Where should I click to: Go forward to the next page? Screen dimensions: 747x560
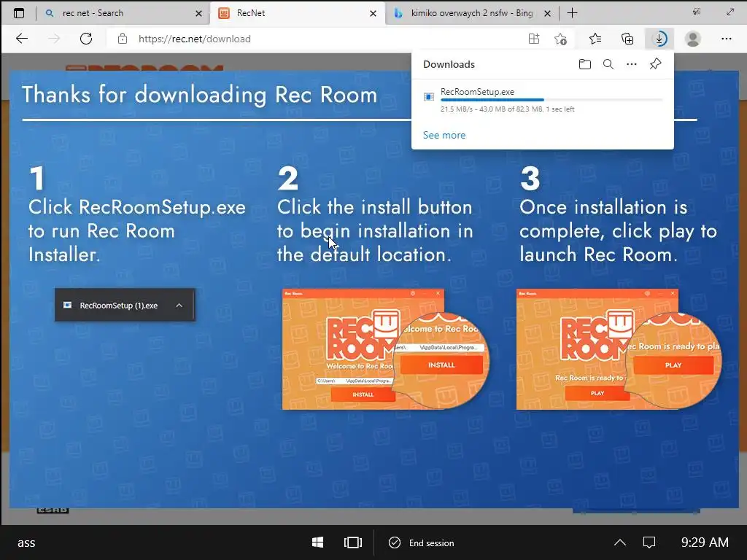click(54, 39)
